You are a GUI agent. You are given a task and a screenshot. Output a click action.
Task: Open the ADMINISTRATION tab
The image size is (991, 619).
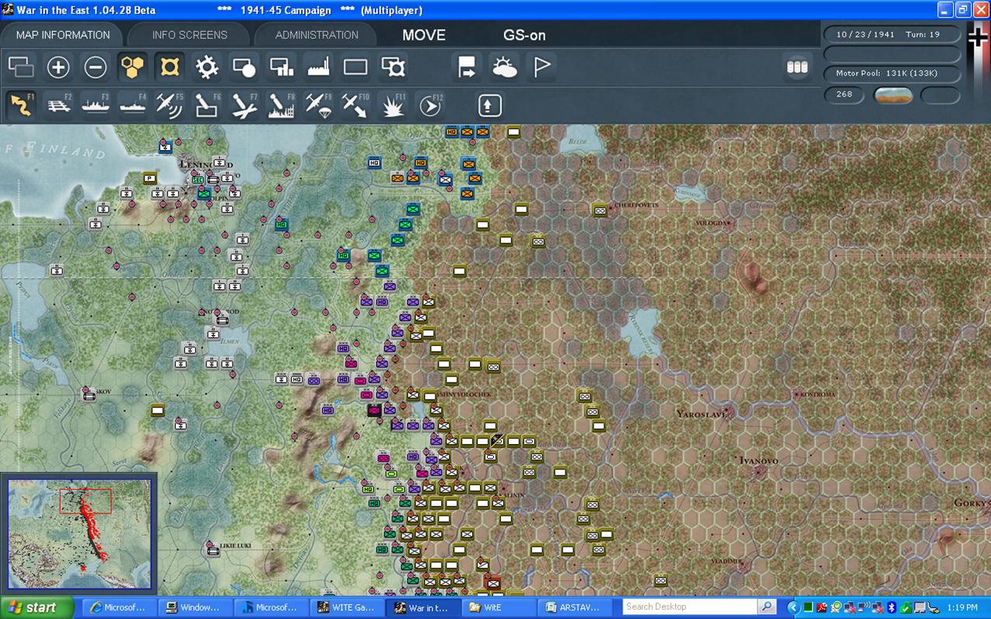[x=317, y=35]
